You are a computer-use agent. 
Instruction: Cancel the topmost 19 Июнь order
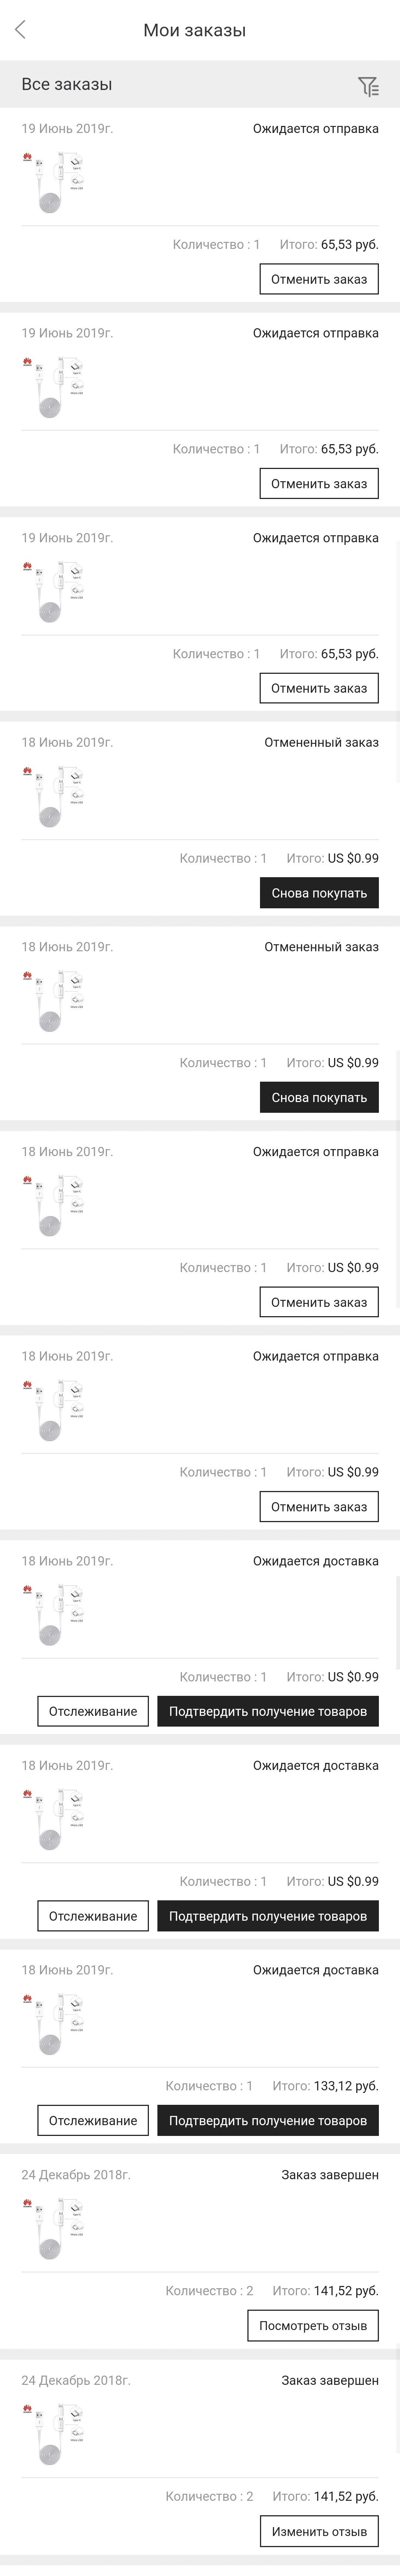[319, 279]
